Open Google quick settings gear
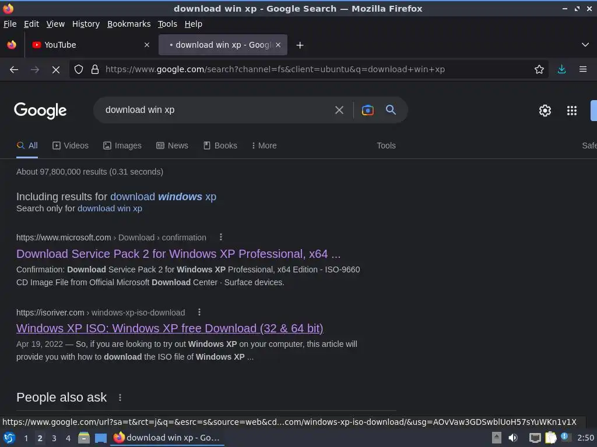 point(545,111)
